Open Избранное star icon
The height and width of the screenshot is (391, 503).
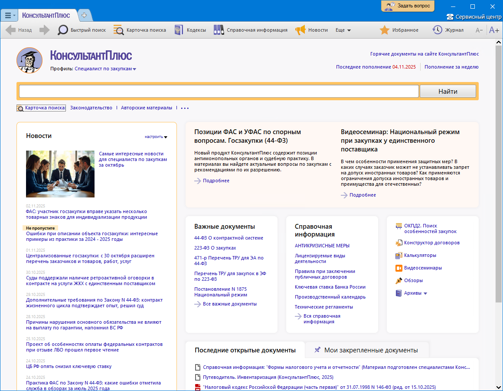[384, 30]
